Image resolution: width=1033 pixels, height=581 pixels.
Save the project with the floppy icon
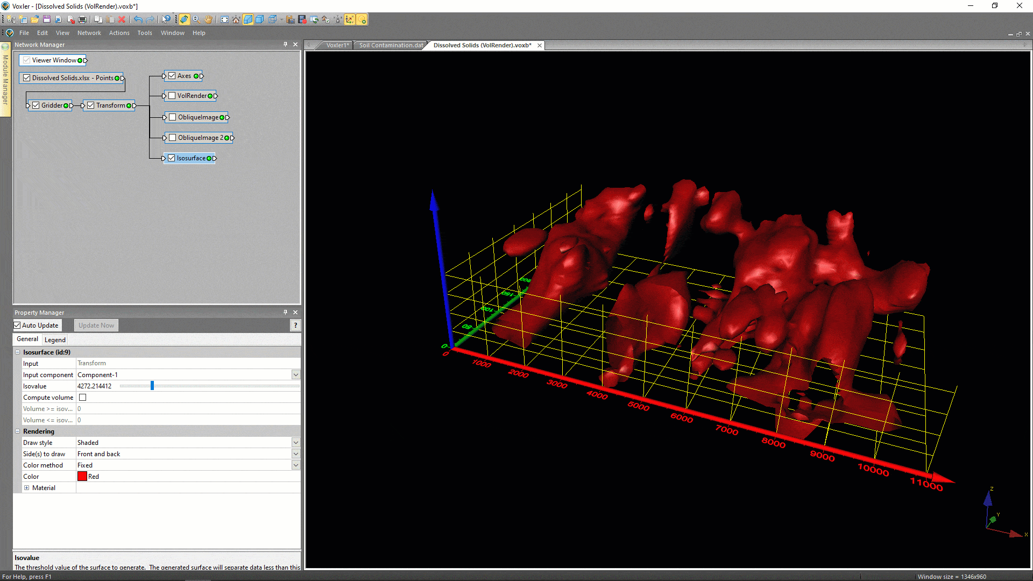[47, 19]
